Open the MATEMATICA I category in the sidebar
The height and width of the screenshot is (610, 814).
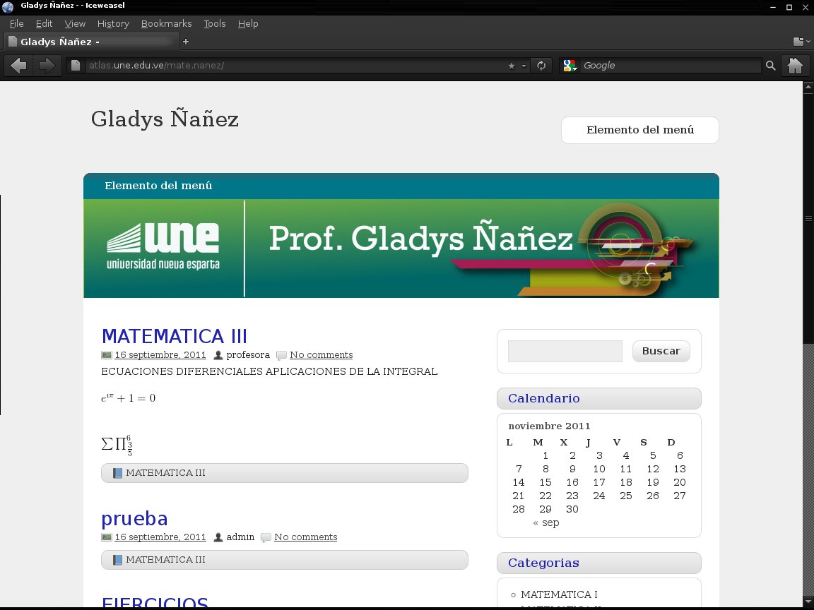coord(559,594)
